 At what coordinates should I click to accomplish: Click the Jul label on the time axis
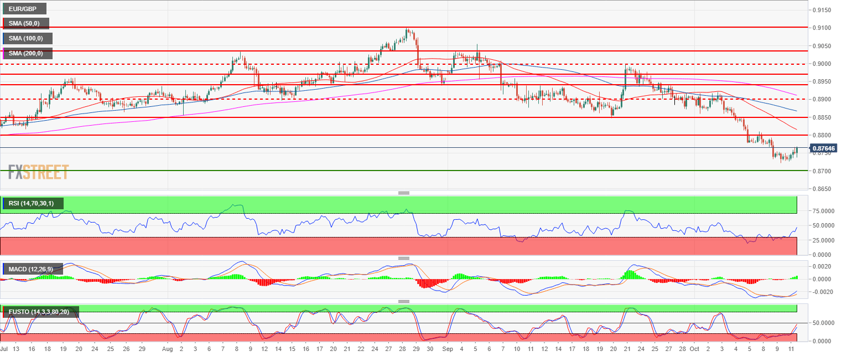(4, 350)
